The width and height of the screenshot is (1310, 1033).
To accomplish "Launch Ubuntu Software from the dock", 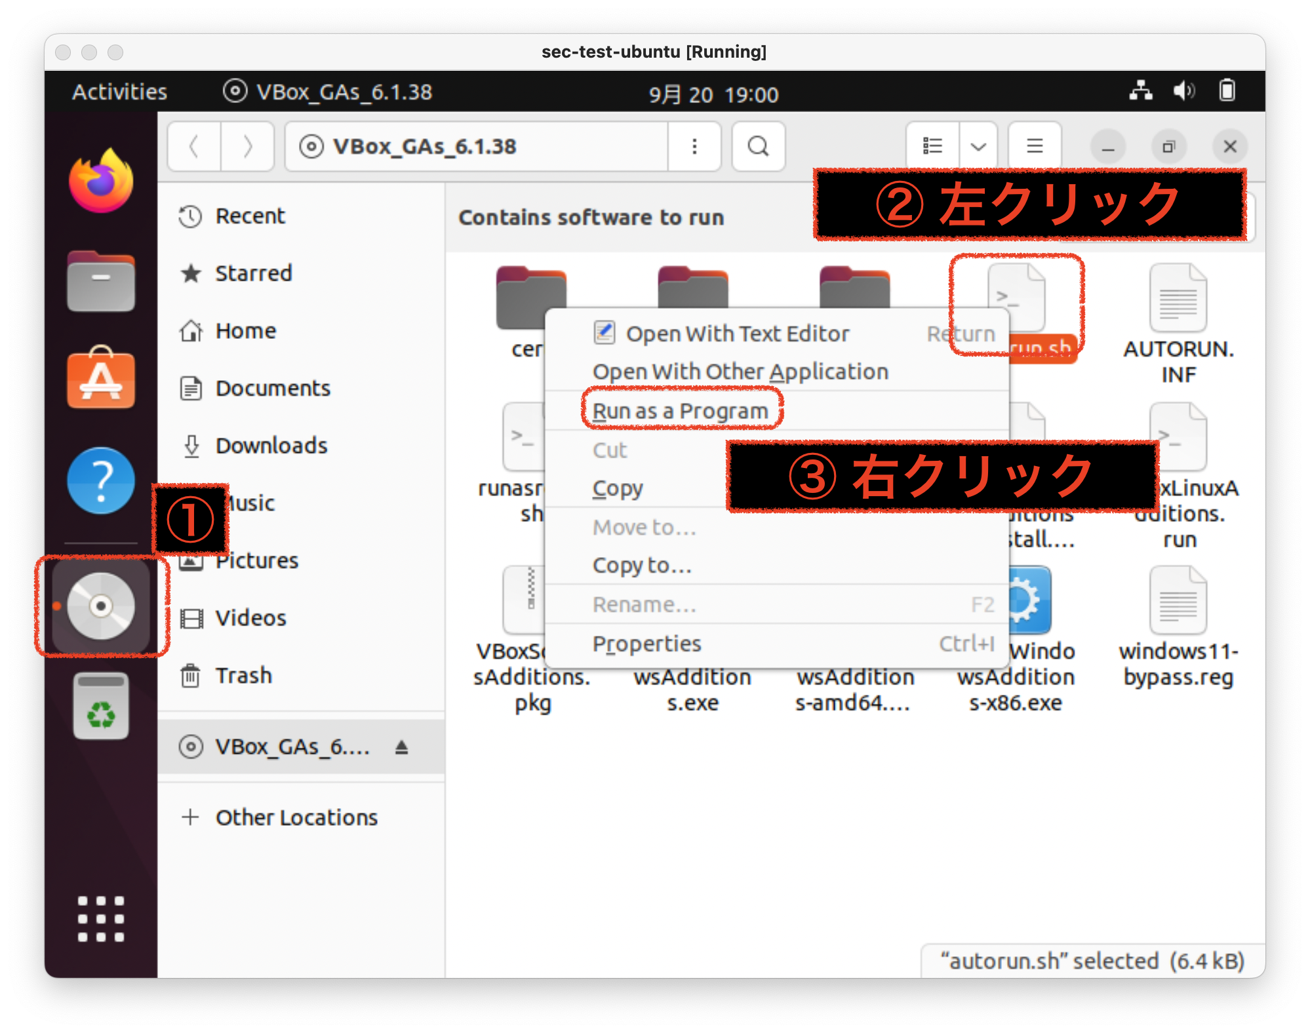I will pos(100,380).
